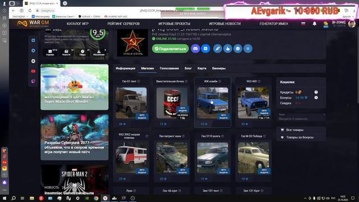Click the green Подключиться button
Screen dimensions: 359x202
pyautogui.click(x=171, y=49)
